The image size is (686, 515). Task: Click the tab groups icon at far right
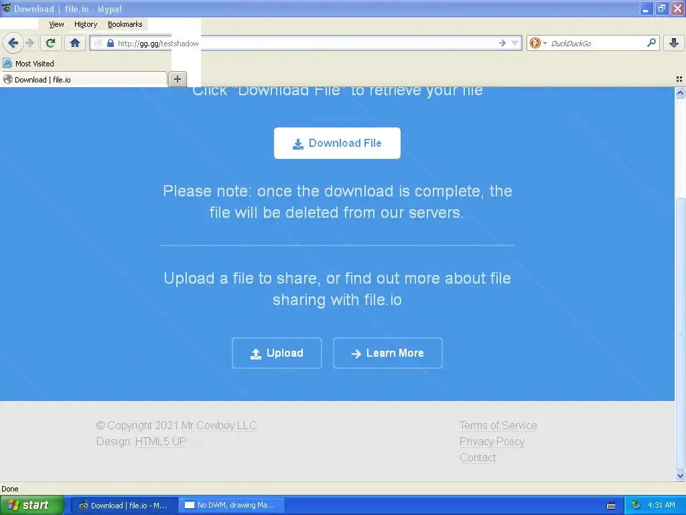tap(679, 79)
